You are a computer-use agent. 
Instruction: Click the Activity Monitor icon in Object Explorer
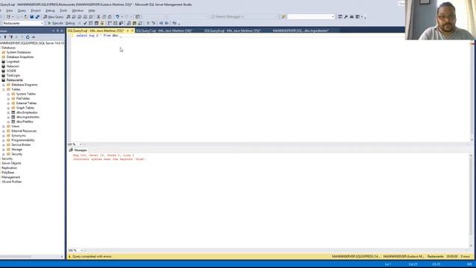pyautogui.click(x=33, y=37)
